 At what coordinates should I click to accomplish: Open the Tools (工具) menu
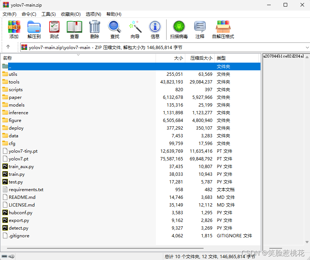click(x=48, y=14)
